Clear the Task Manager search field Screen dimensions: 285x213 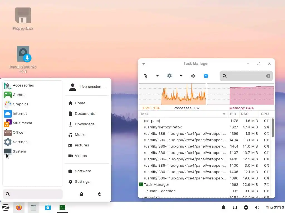click(x=268, y=76)
